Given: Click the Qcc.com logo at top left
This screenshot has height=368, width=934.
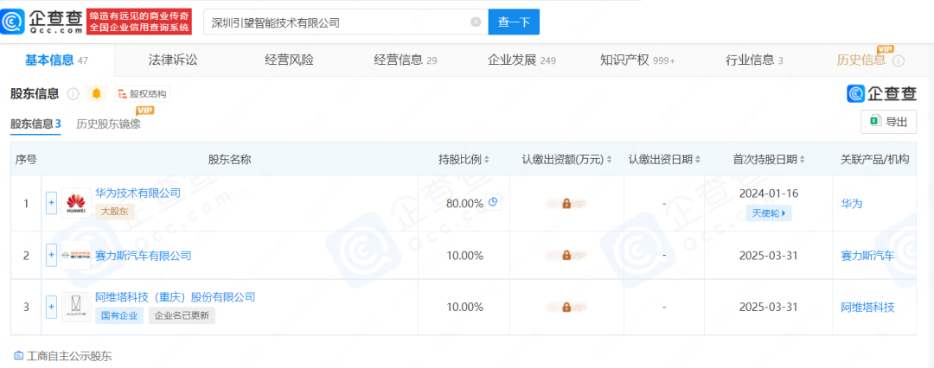Looking at the screenshot, I should pos(43,22).
